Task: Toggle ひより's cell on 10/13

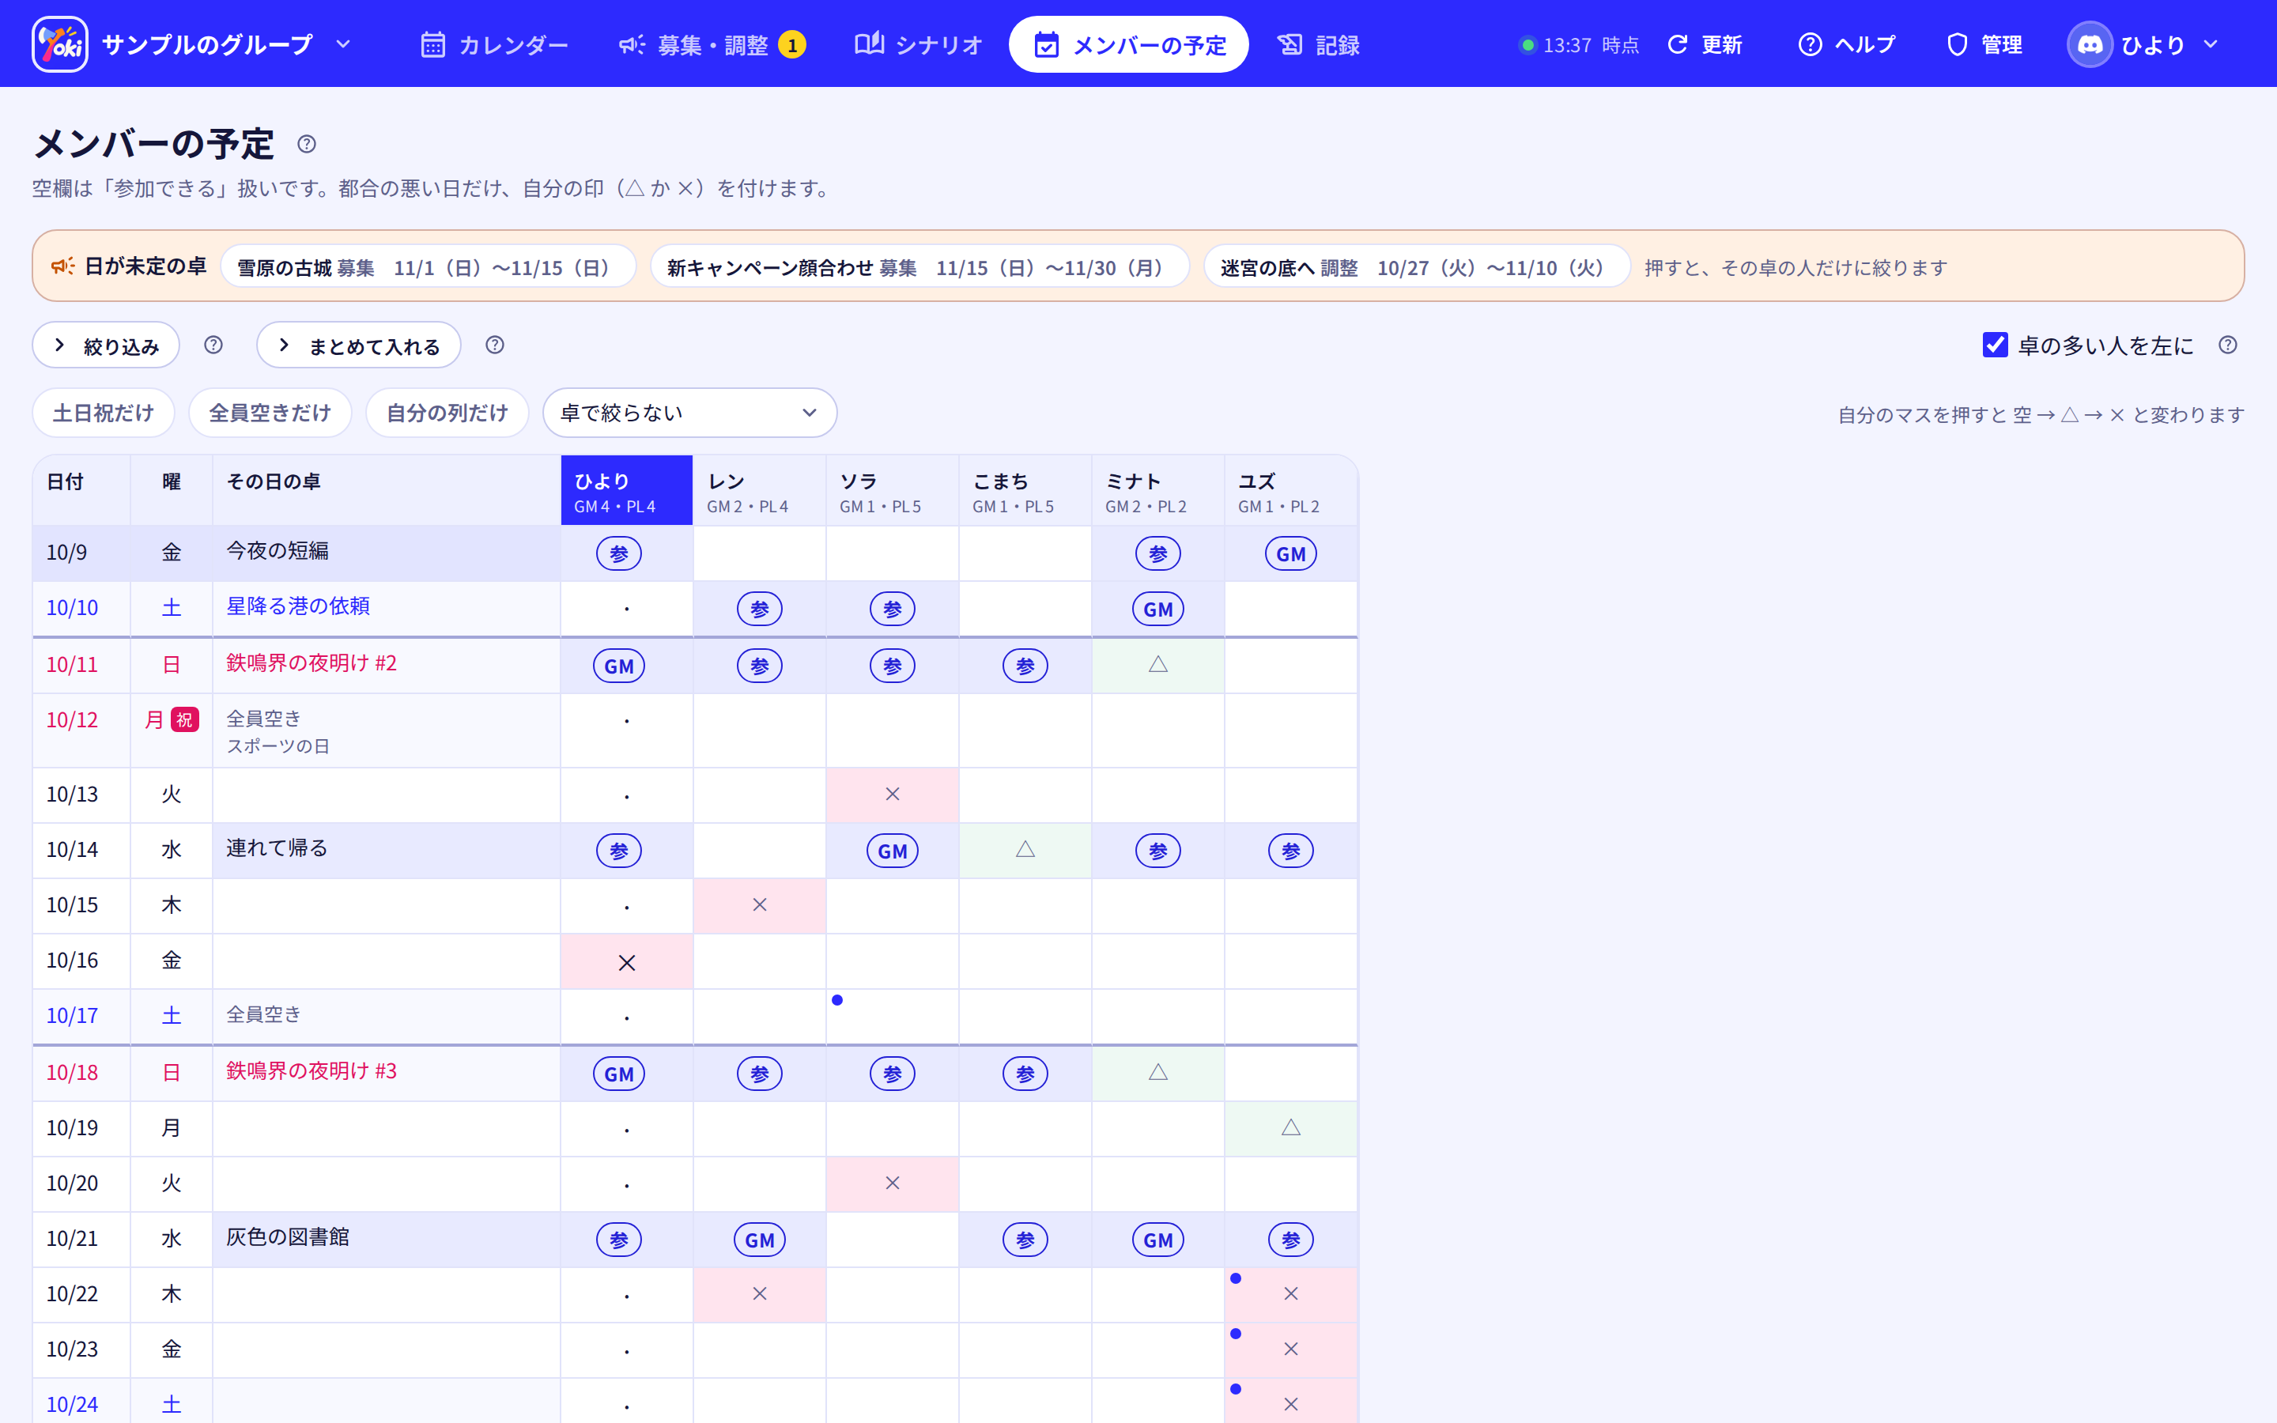Action: 627,795
